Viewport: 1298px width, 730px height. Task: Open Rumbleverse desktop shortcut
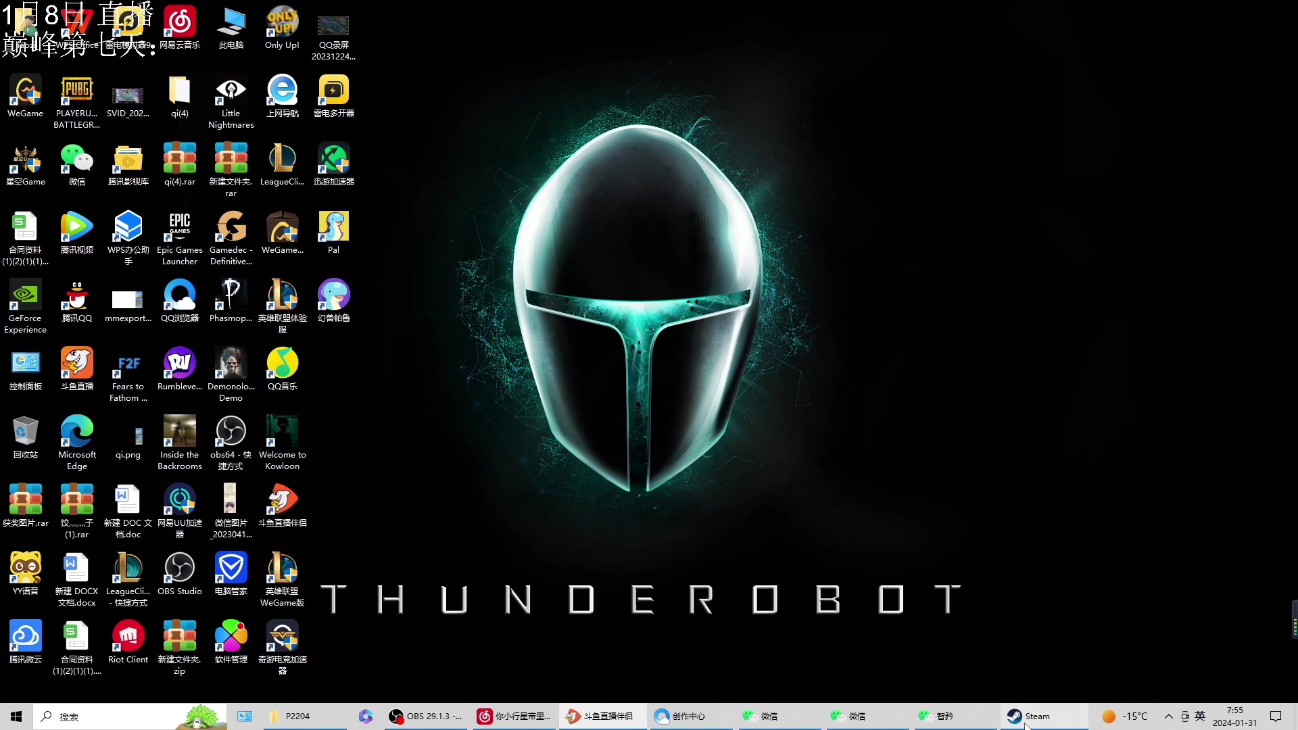tap(180, 370)
